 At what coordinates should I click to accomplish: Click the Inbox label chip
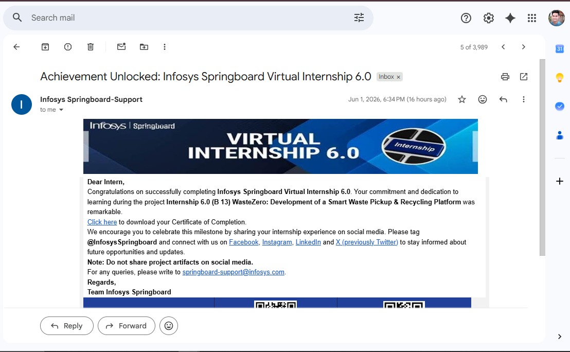click(386, 77)
